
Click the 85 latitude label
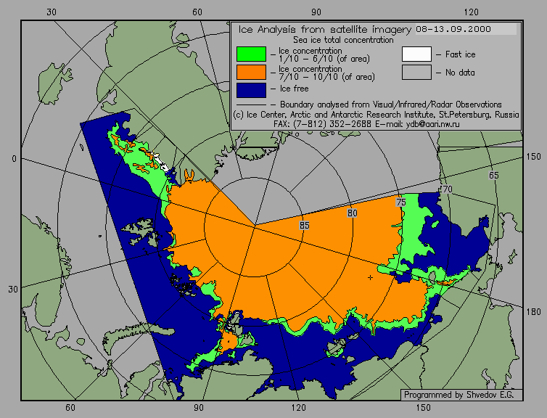tap(304, 226)
